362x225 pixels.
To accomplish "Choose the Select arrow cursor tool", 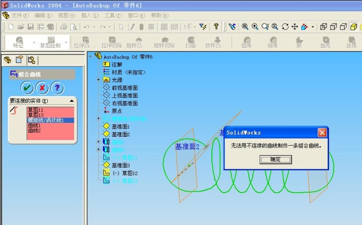I will (x=121, y=27).
